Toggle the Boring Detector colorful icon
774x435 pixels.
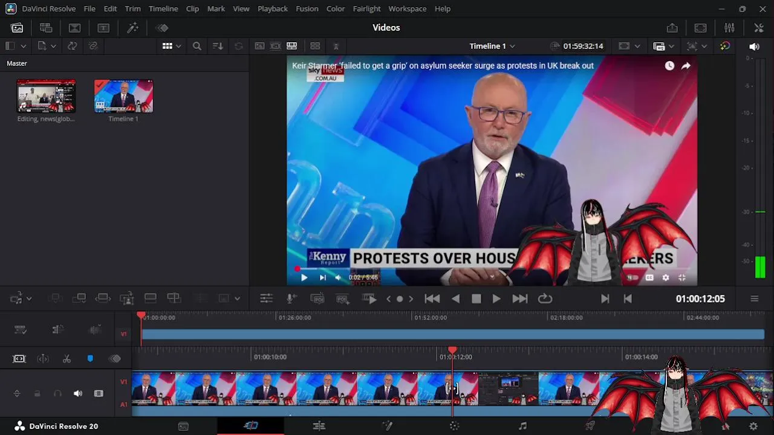(x=724, y=46)
